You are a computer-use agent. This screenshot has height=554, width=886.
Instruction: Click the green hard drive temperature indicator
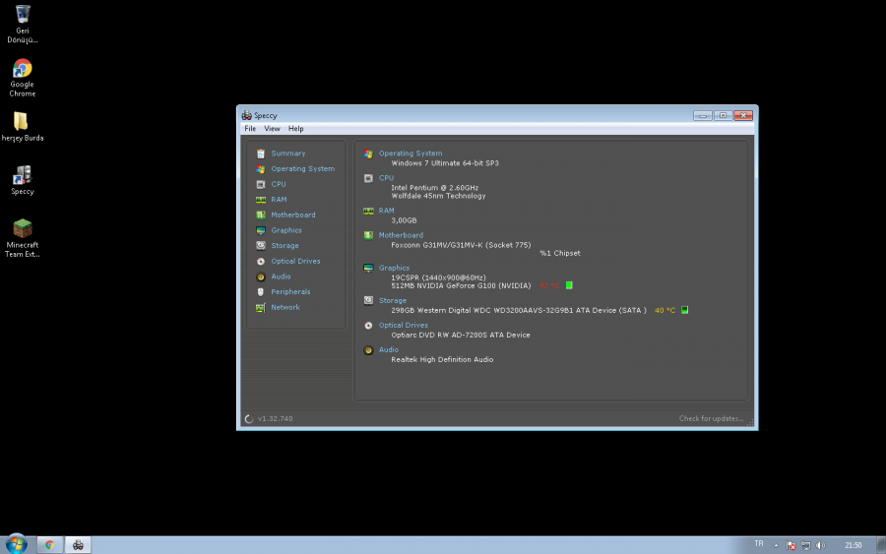click(684, 310)
